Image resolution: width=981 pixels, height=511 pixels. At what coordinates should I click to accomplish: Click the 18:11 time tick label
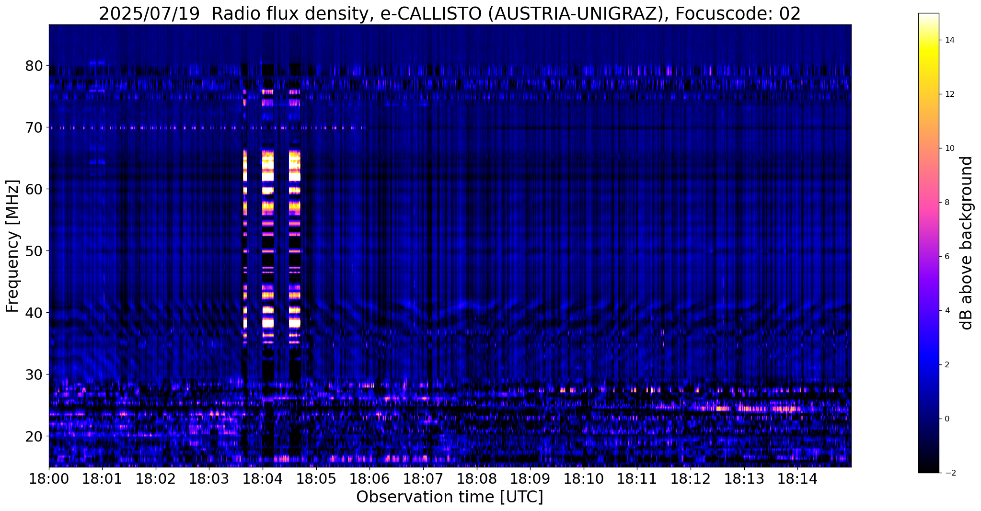[637, 478]
